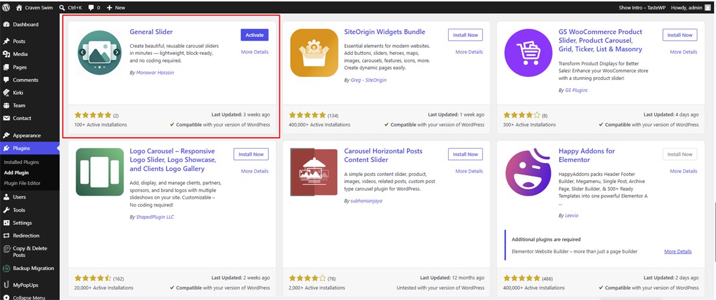Open author Leevio link
This screenshot has height=300, width=716.
tap(571, 215)
